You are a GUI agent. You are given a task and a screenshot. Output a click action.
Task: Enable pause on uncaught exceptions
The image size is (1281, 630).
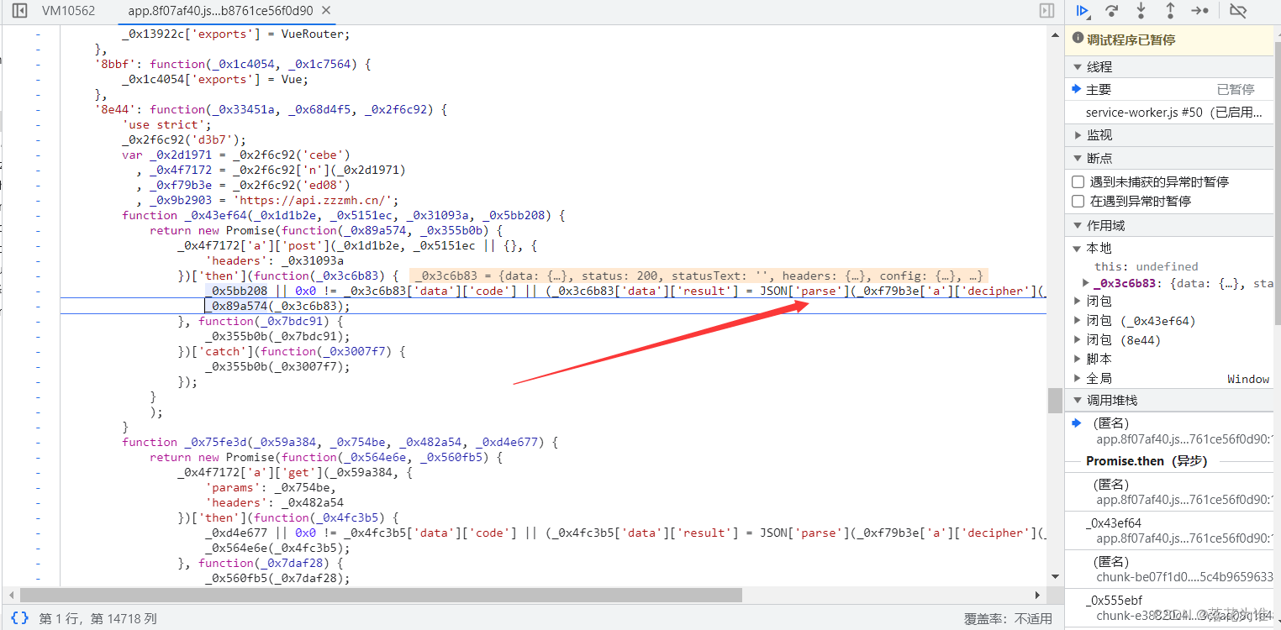pos(1078,181)
